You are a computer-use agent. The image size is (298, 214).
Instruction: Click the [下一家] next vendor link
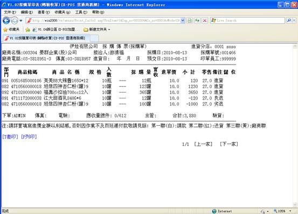click(229, 144)
